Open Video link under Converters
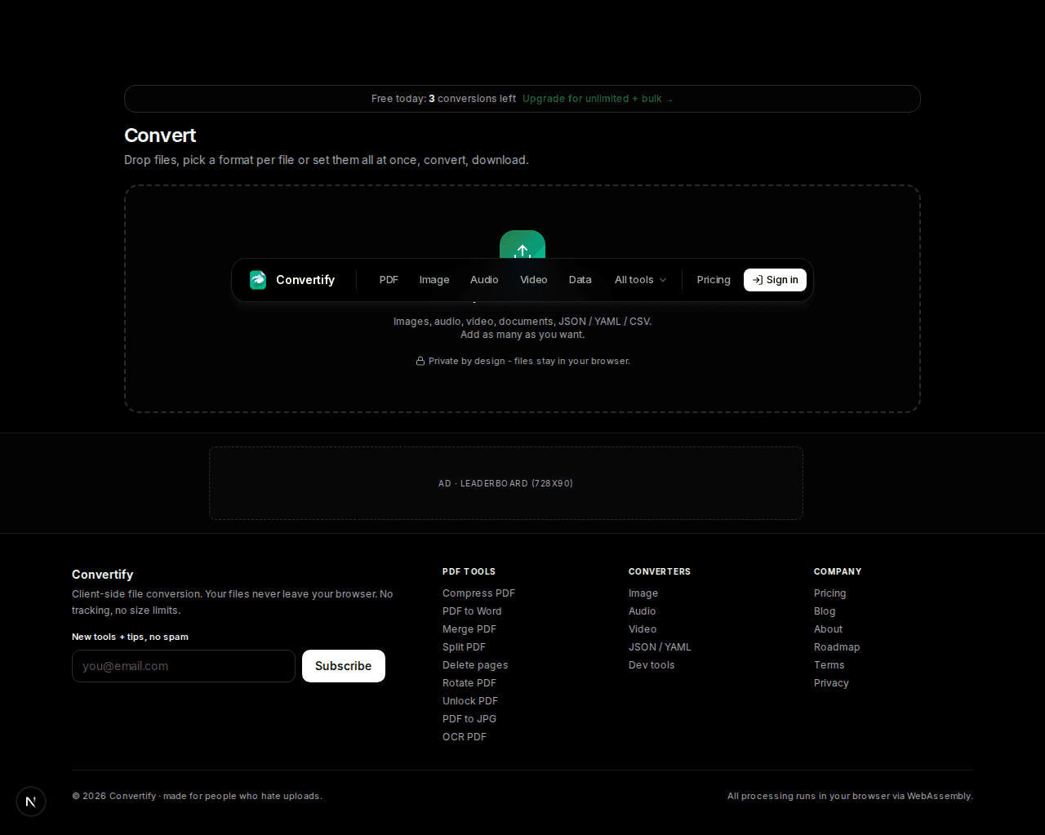The height and width of the screenshot is (835, 1045). [x=643, y=629]
